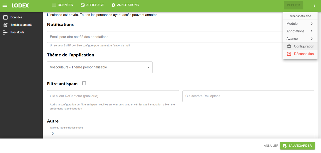Select the Données grid icon in sidebar

(6, 17)
